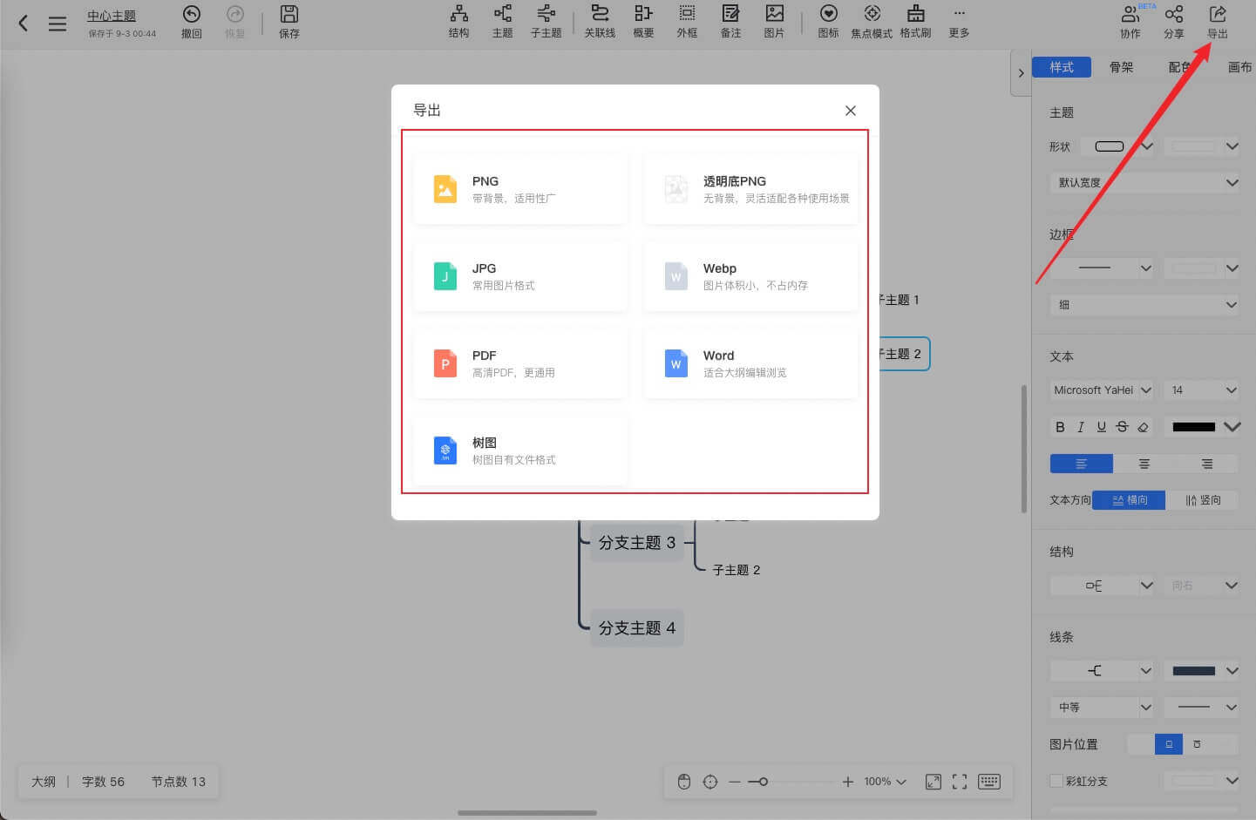Switch text direction to 竖向 vertical
The image size is (1256, 820).
click(1204, 499)
